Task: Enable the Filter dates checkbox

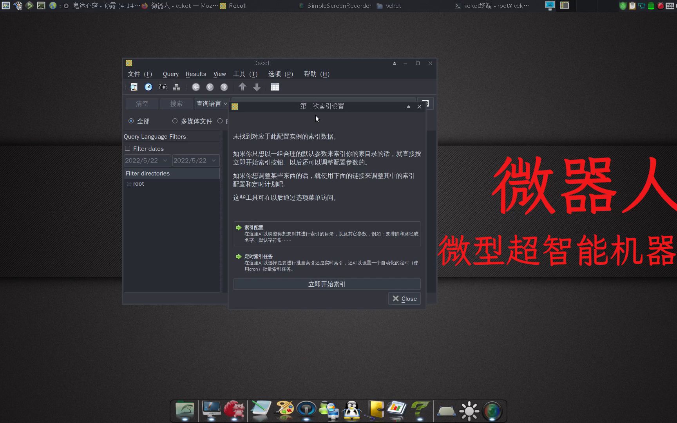Action: tap(127, 148)
